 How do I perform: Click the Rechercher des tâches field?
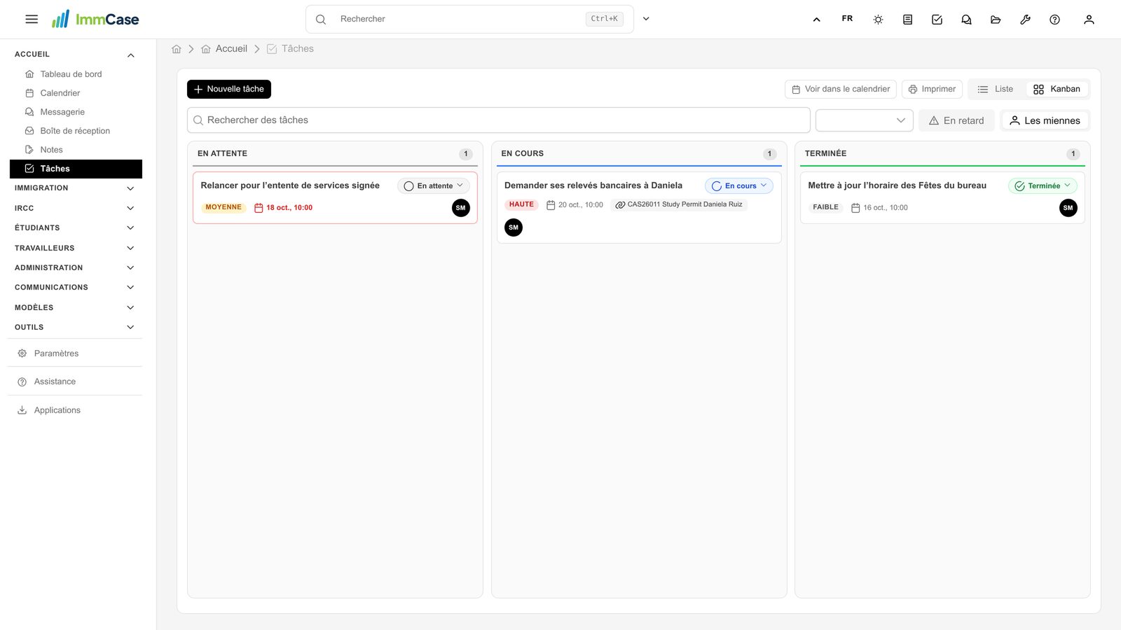499,120
